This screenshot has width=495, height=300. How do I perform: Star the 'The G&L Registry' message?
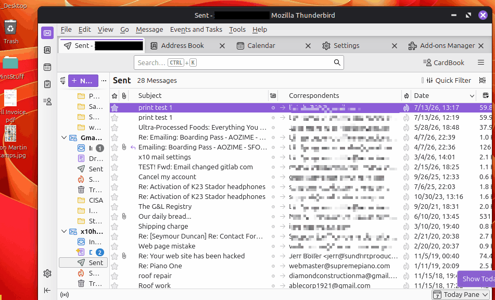[x=115, y=207]
